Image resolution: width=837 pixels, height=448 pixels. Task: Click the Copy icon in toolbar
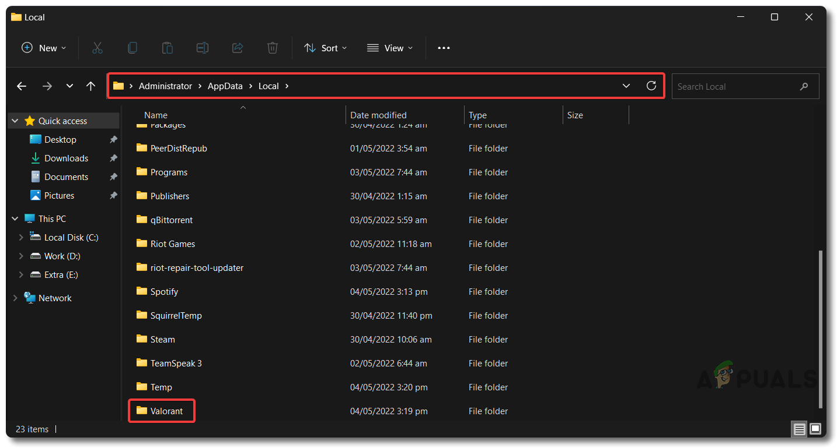(132, 48)
